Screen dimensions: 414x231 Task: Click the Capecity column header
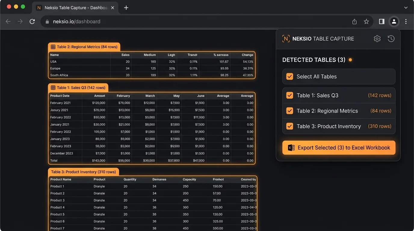point(189,179)
